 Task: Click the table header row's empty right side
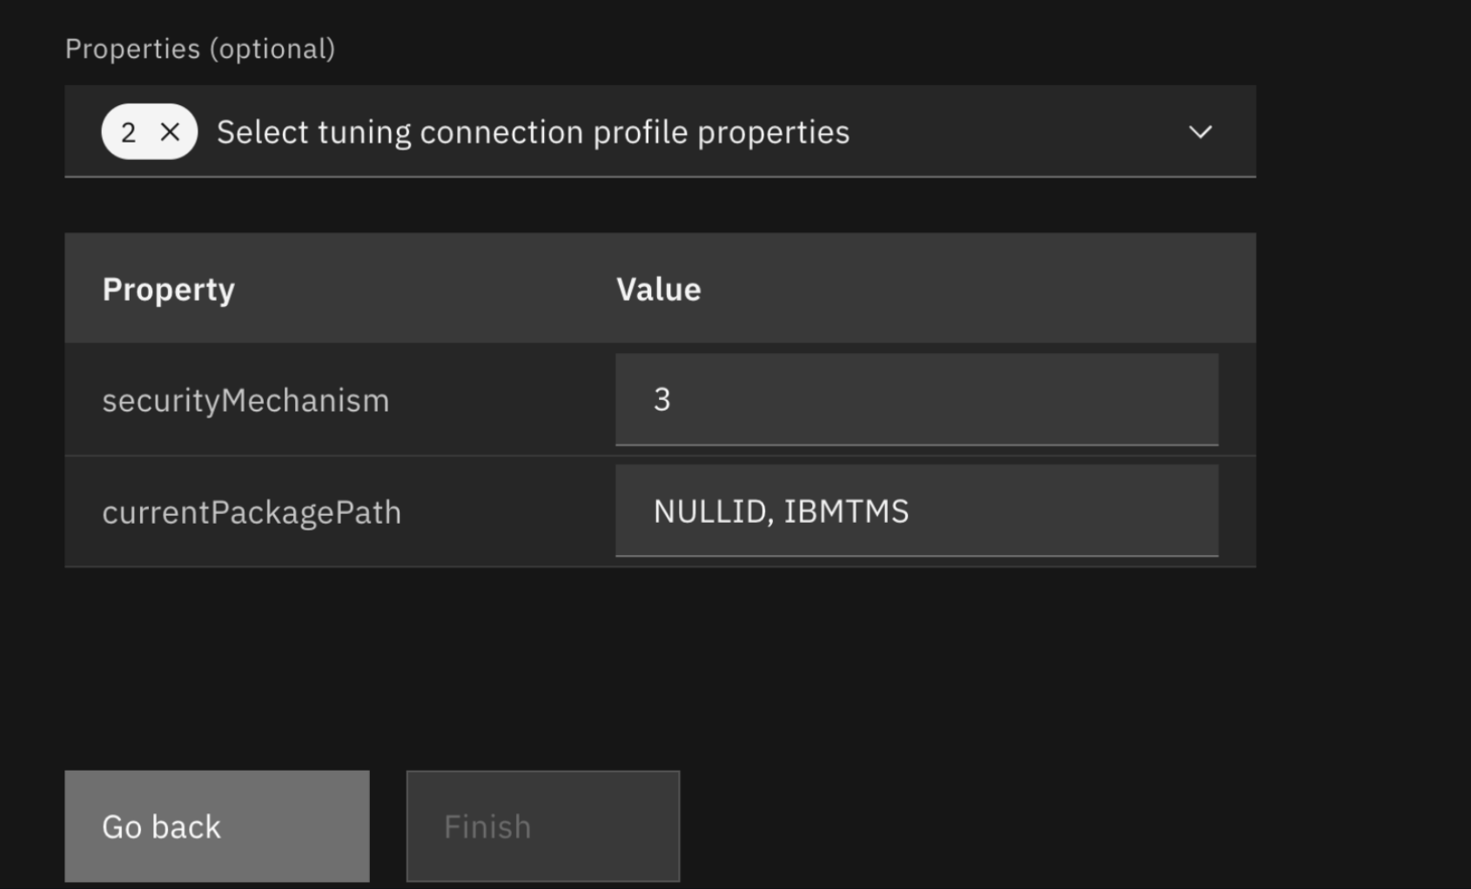point(1001,289)
